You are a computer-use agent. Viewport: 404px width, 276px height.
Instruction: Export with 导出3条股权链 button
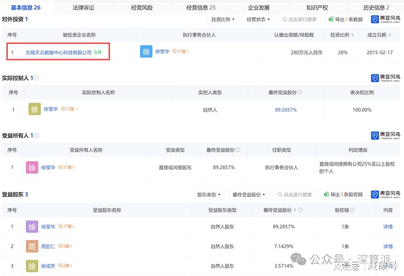point(343,195)
